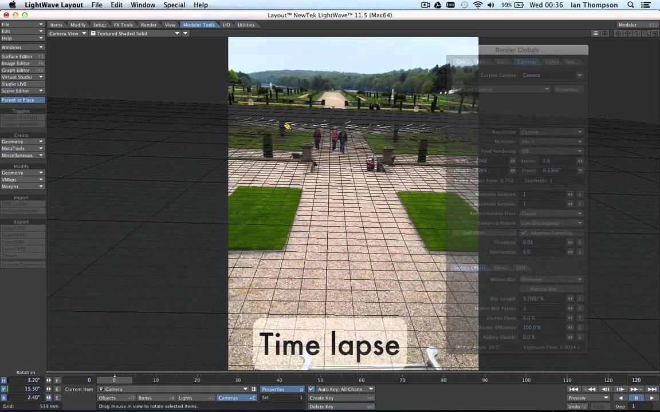Select the Bones item mode

click(156, 398)
